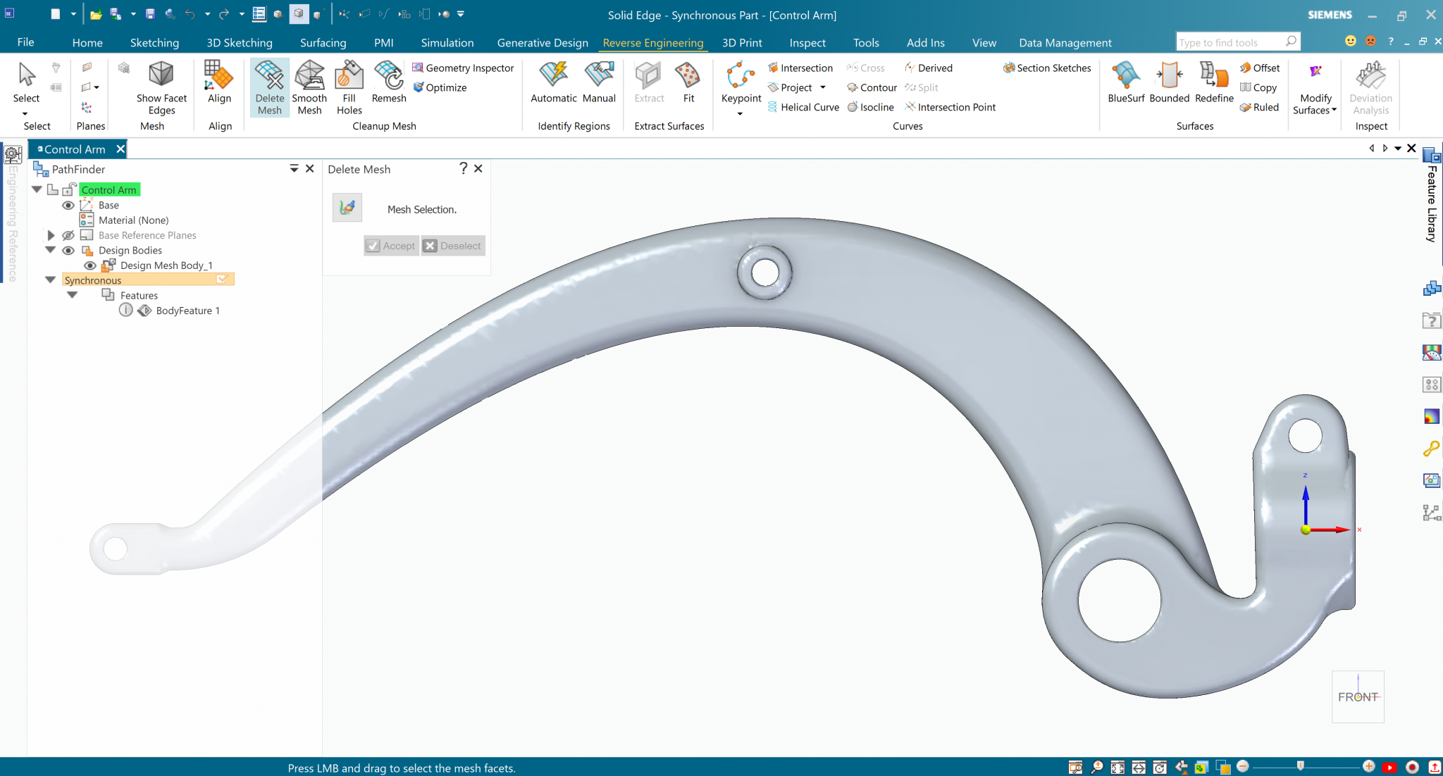The image size is (1443, 776).
Task: Click the Automatic identify regions icon
Action: 553,75
